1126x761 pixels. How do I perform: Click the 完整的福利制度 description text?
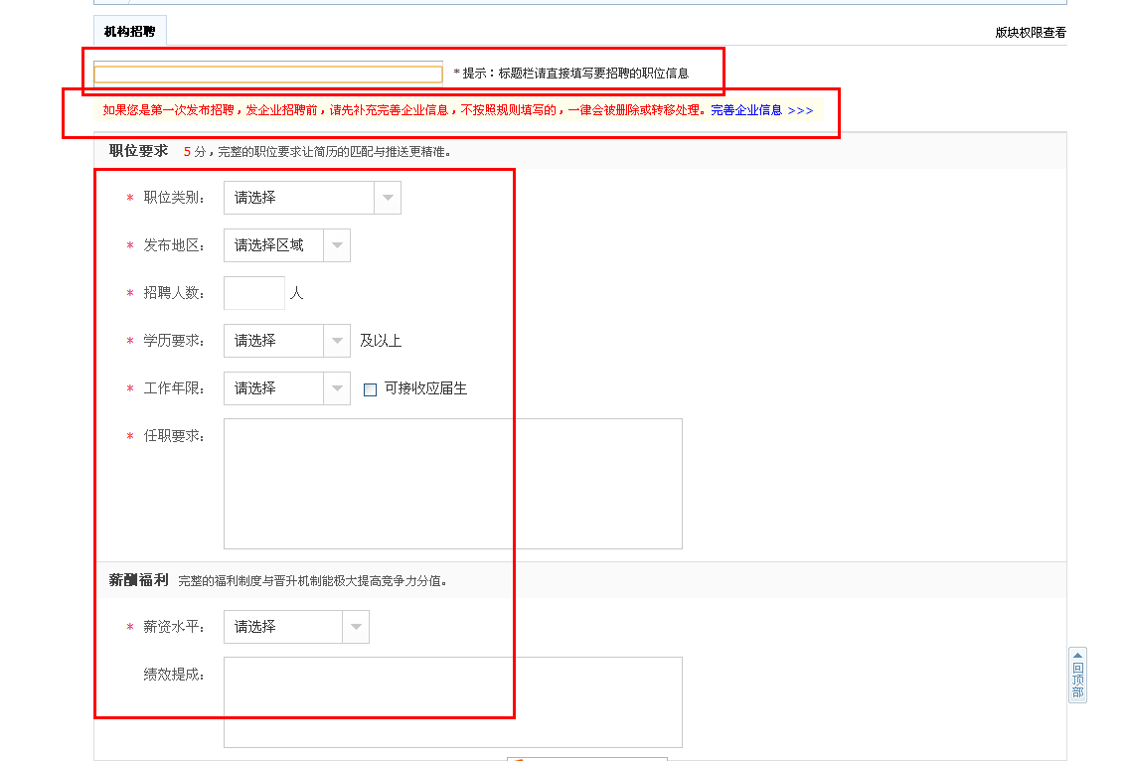[x=312, y=581]
